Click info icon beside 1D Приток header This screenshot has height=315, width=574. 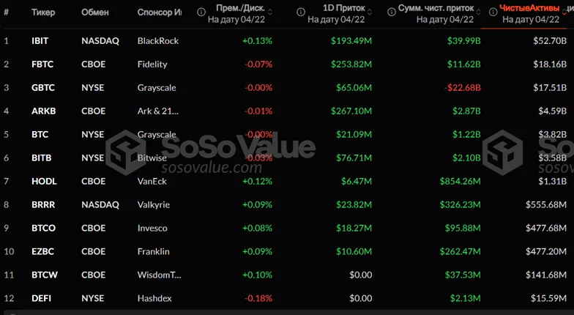coord(302,12)
